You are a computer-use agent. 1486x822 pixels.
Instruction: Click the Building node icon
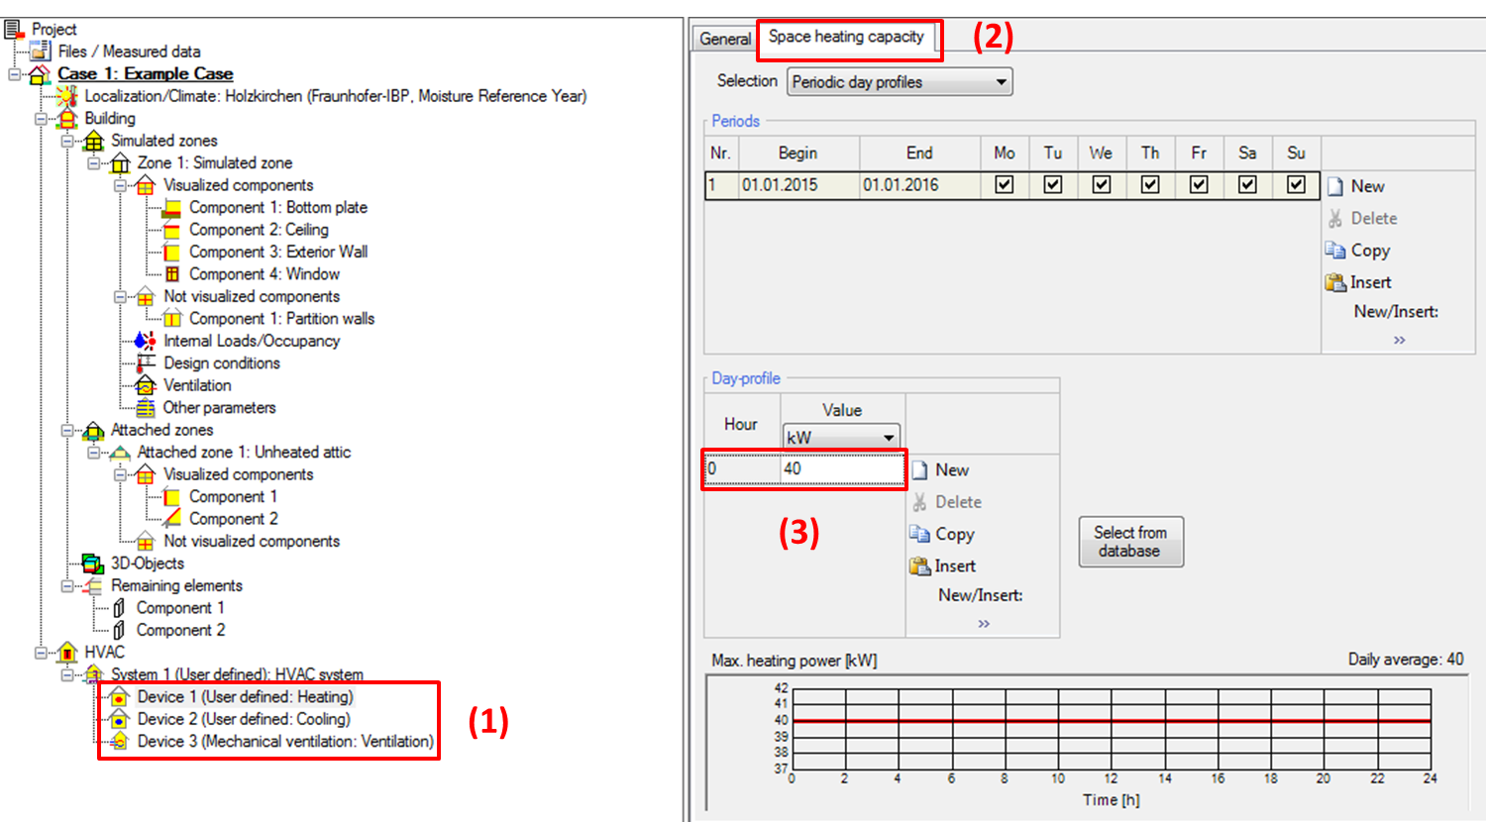tap(67, 118)
